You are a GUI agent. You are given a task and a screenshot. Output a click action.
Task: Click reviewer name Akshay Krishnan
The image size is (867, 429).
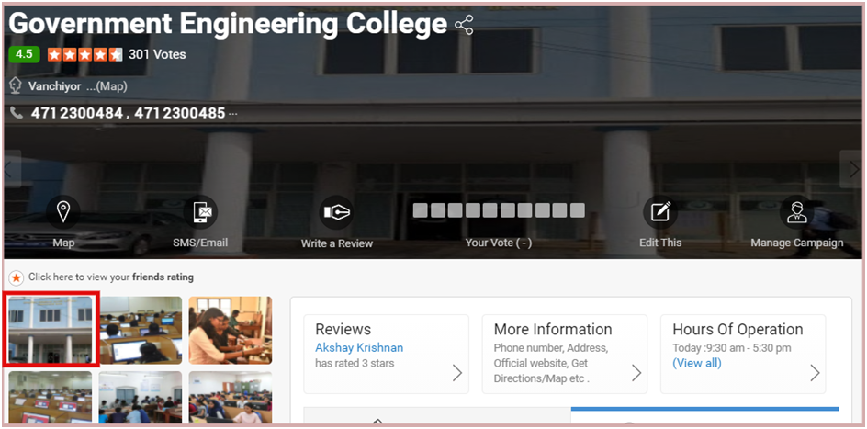[359, 348]
